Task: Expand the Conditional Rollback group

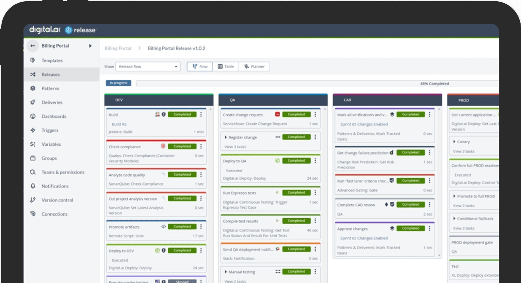Action: (x=454, y=219)
